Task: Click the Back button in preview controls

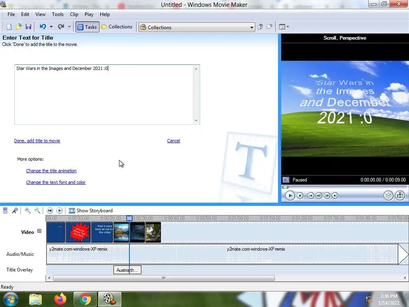Action: tap(311, 195)
